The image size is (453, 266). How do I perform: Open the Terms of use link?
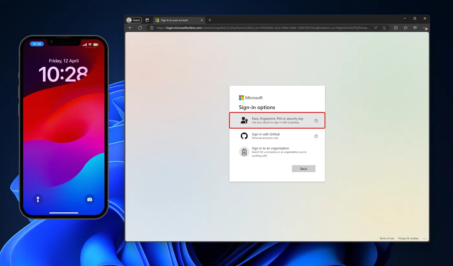coord(387,239)
